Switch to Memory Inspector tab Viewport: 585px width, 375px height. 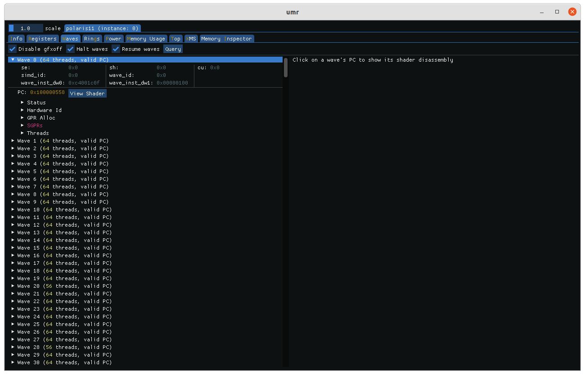(x=227, y=39)
